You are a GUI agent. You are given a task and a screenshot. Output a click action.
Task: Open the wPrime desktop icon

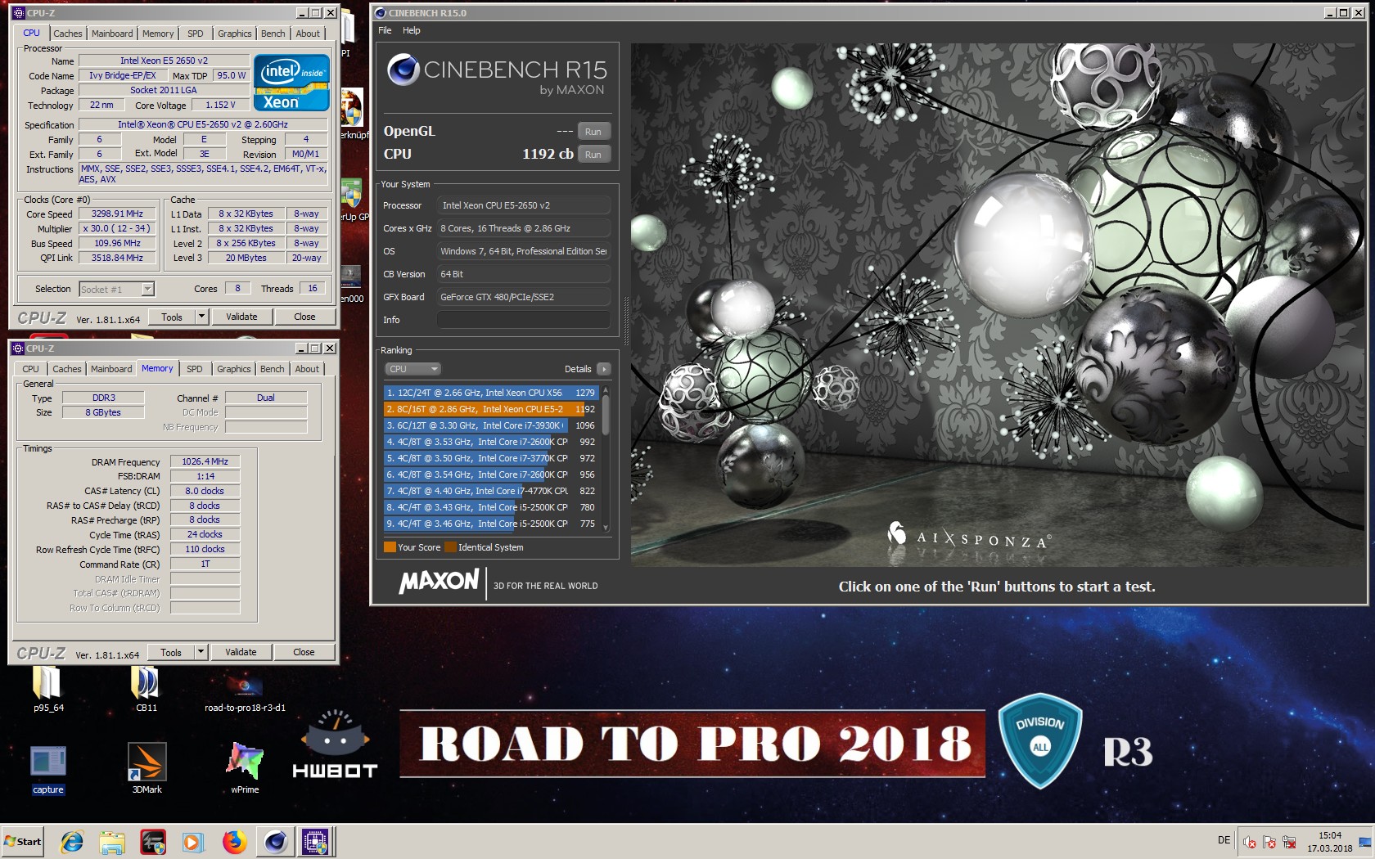245,762
